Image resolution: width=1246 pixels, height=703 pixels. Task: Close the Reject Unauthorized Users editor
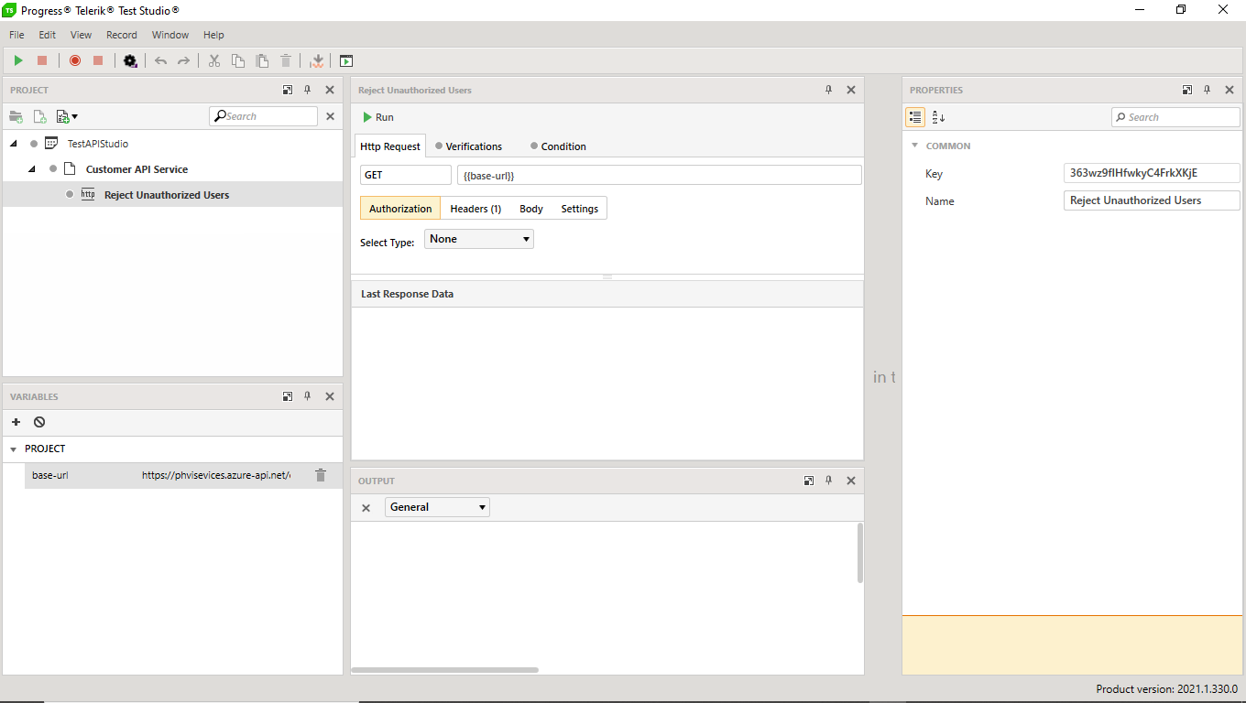pyautogui.click(x=851, y=90)
